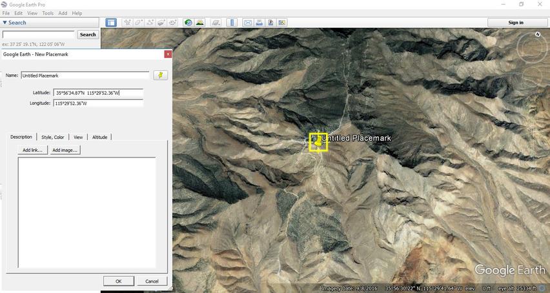Click the Add link... button
The width and height of the screenshot is (550, 293).
(32, 150)
